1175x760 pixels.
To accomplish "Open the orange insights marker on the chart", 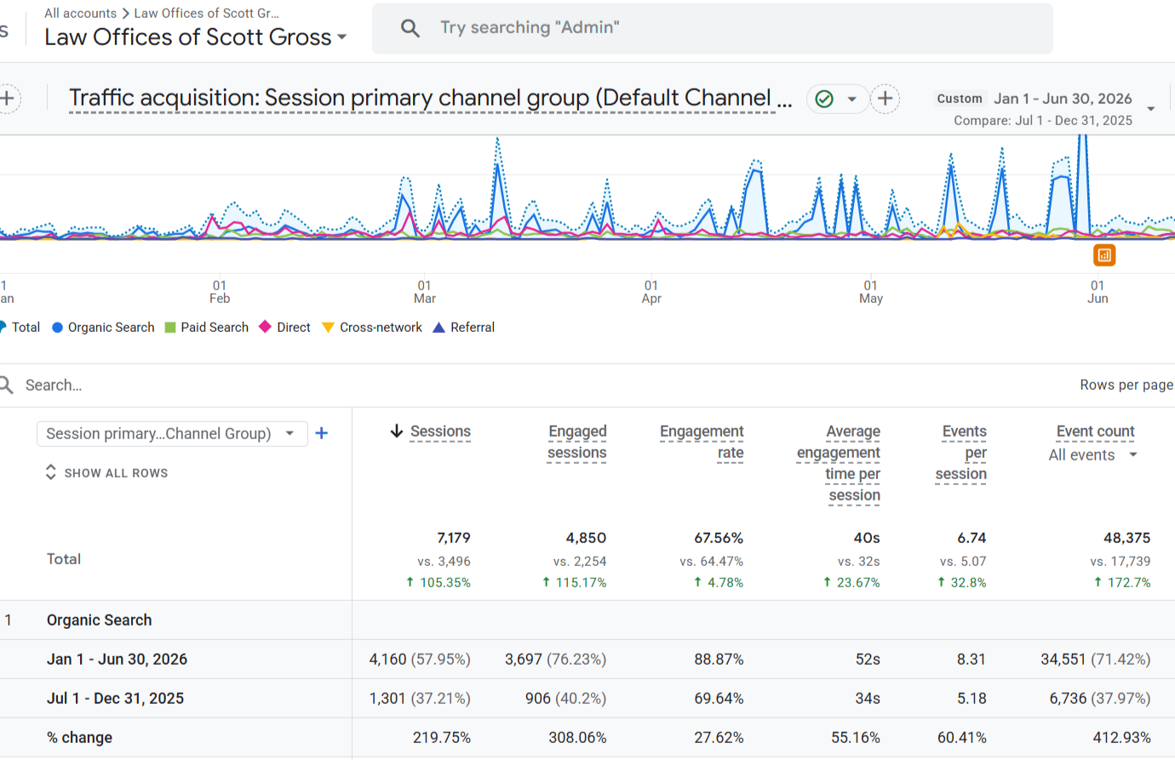I will (x=1103, y=254).
